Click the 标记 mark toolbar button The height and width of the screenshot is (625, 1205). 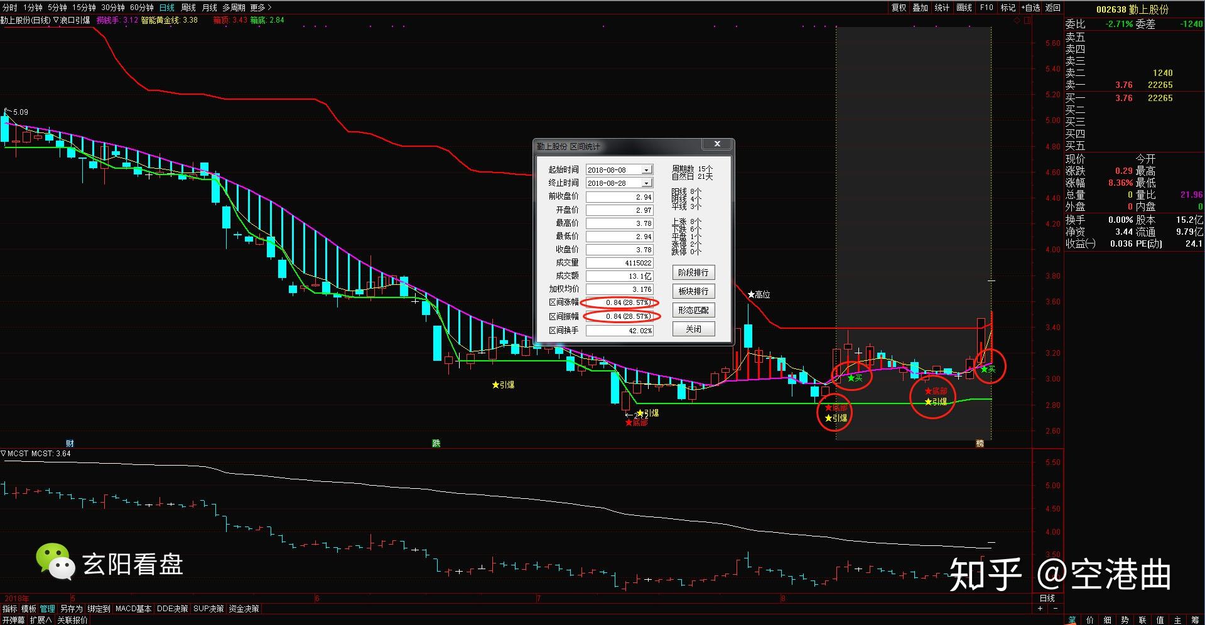(1008, 8)
